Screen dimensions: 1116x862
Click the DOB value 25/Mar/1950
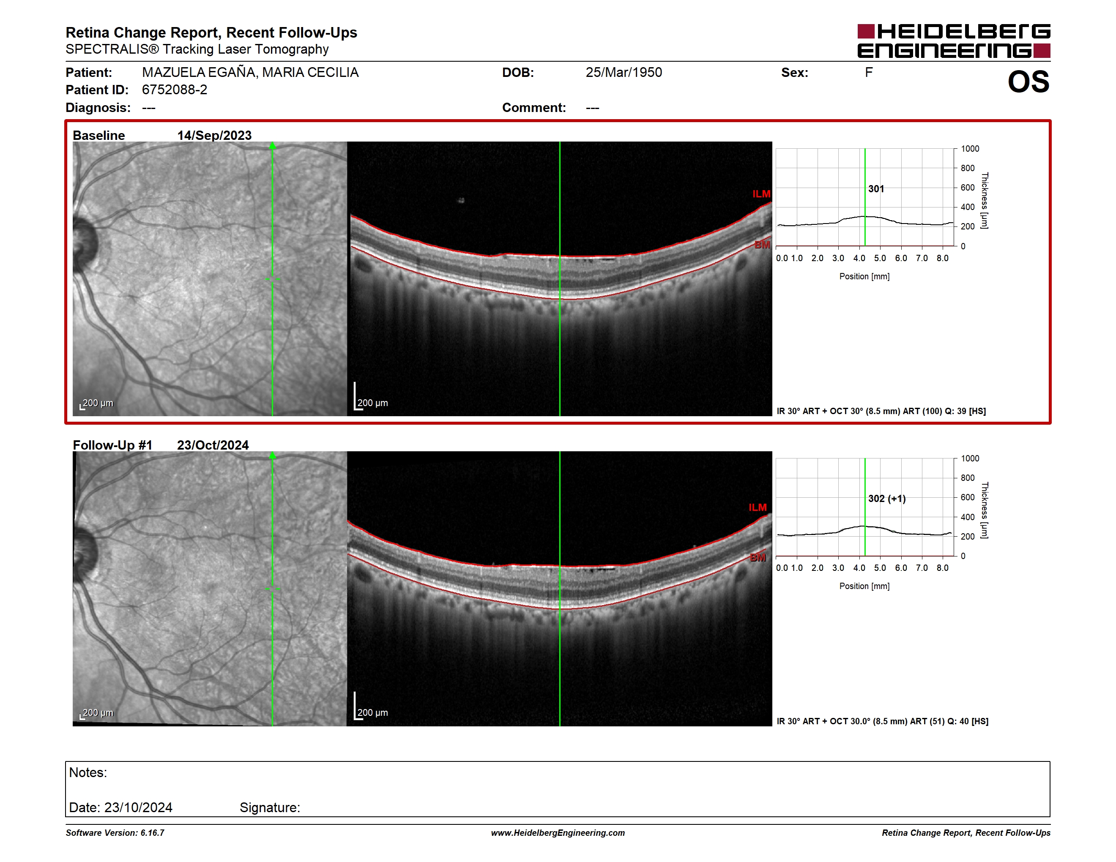point(624,73)
